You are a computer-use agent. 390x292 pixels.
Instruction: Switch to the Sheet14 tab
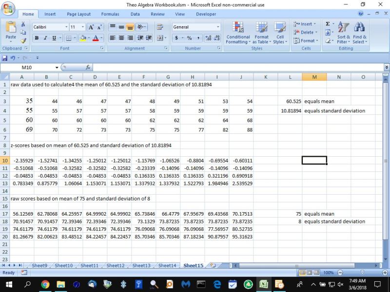(x=167, y=265)
